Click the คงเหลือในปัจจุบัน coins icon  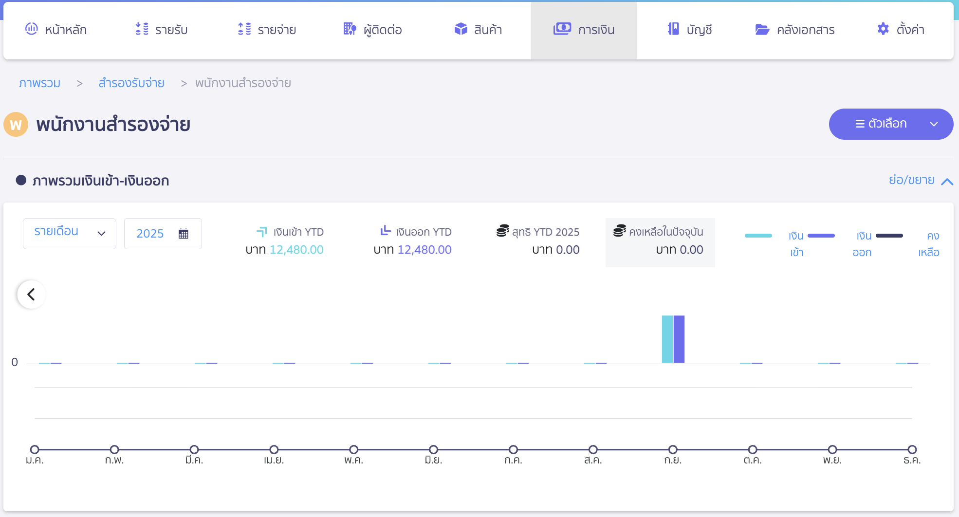620,231
